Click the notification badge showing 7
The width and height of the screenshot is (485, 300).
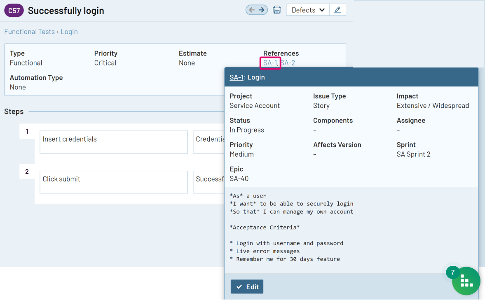click(452, 272)
